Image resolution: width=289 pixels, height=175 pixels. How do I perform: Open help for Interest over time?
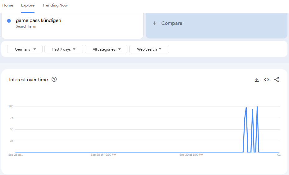pyautogui.click(x=54, y=79)
